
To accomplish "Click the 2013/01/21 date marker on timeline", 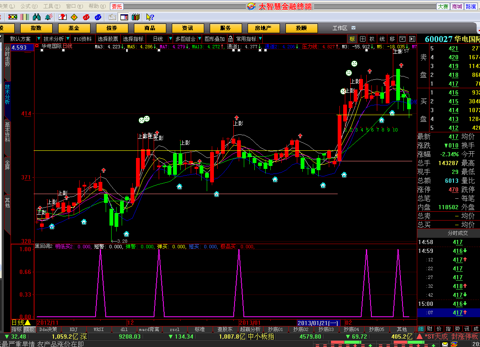I will coord(318,323).
